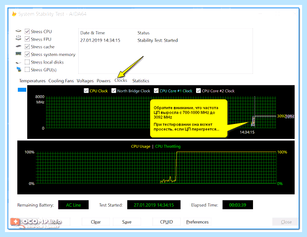Click the Status column header
307x237 pixels.
(x=143, y=33)
